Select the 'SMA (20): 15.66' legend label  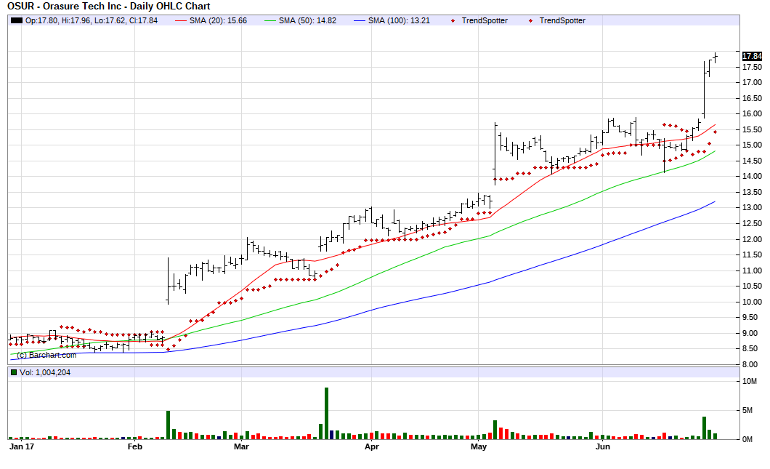coord(218,20)
